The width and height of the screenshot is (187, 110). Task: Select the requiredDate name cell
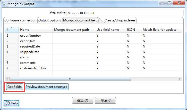36,46
